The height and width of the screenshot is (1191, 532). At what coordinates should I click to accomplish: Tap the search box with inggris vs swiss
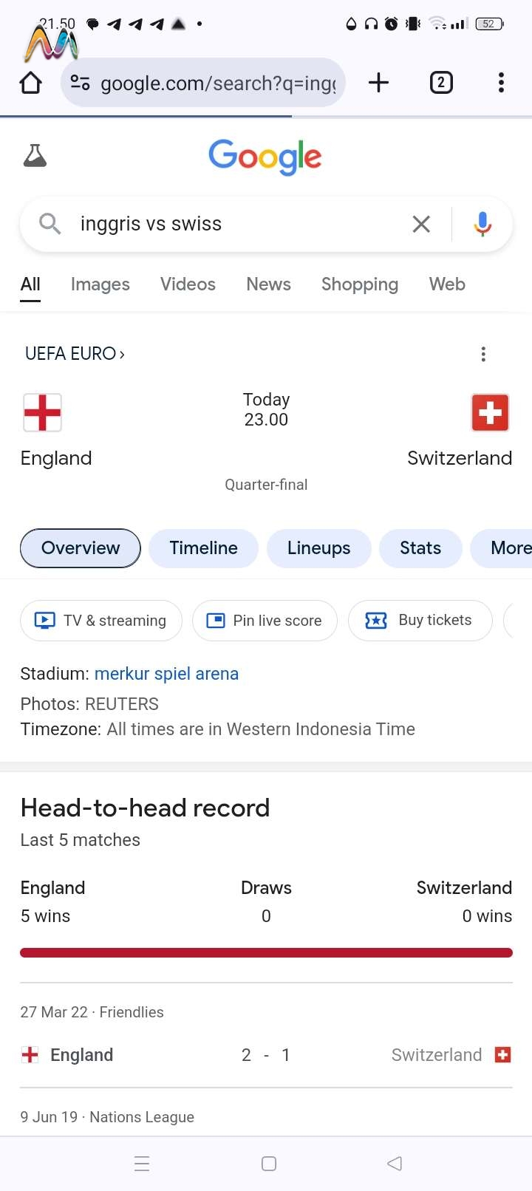(244, 224)
